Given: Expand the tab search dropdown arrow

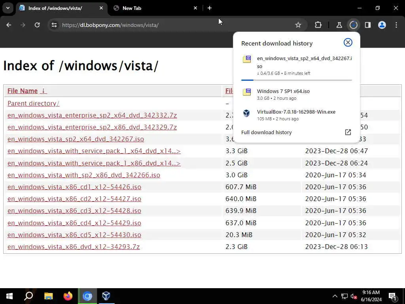Looking at the screenshot, I should point(8,8).
